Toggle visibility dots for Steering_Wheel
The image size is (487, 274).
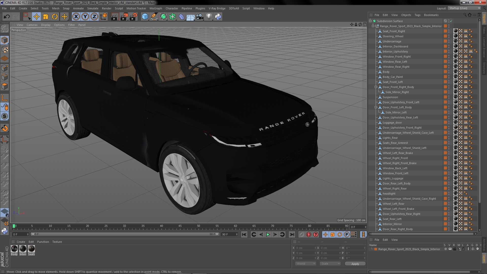pyautogui.click(x=449, y=36)
